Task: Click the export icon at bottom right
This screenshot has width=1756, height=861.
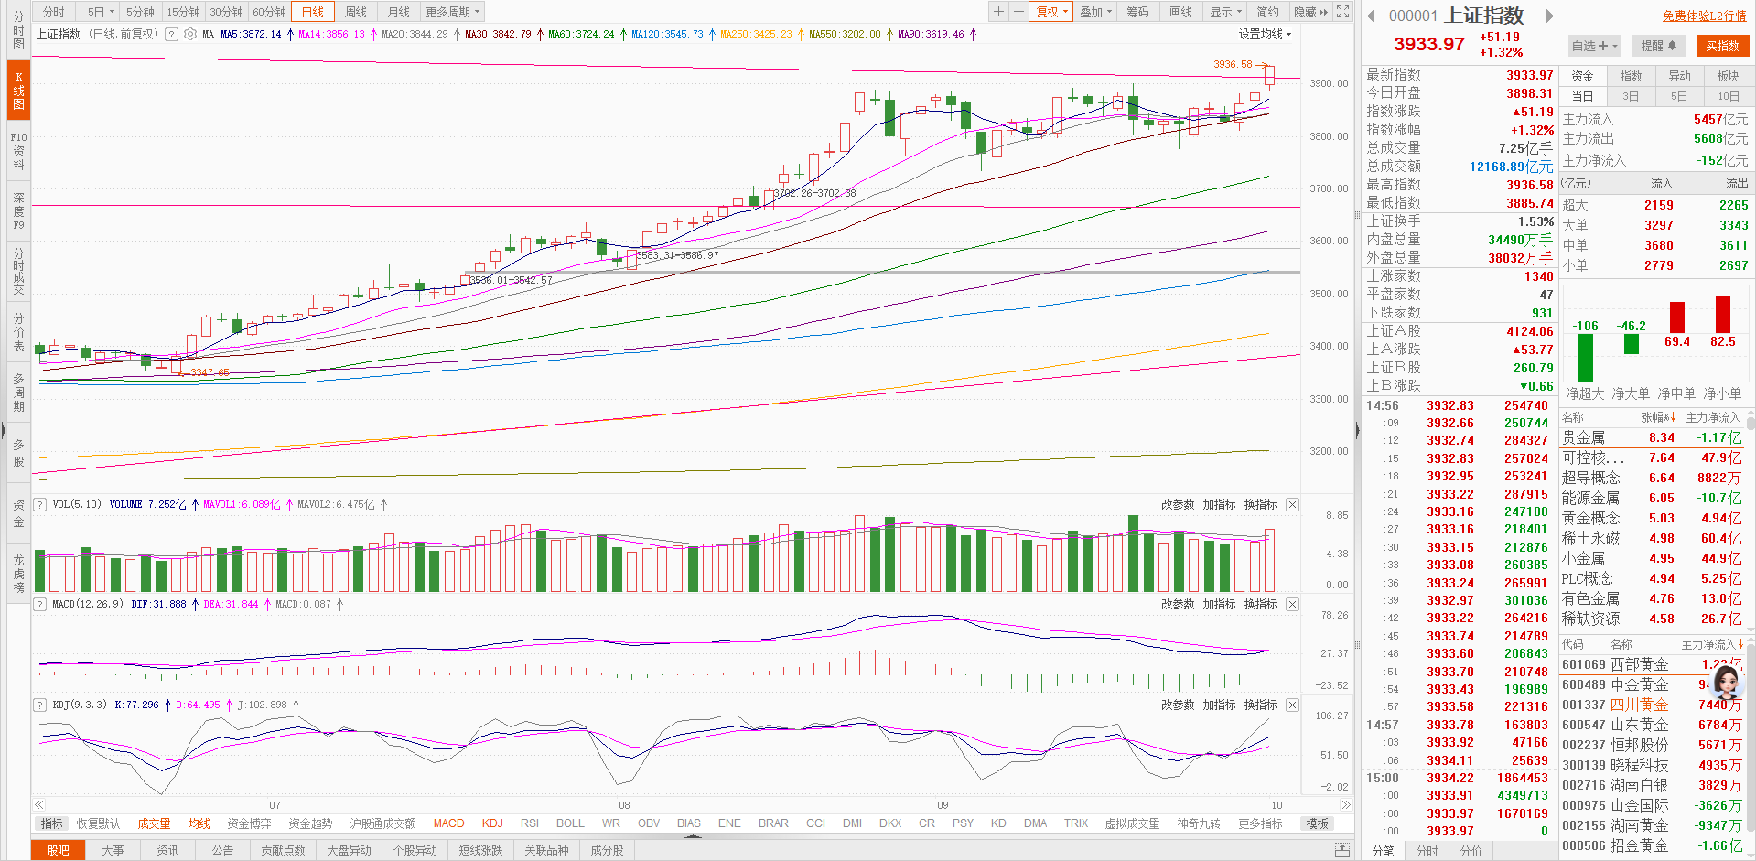Action: point(1342,850)
